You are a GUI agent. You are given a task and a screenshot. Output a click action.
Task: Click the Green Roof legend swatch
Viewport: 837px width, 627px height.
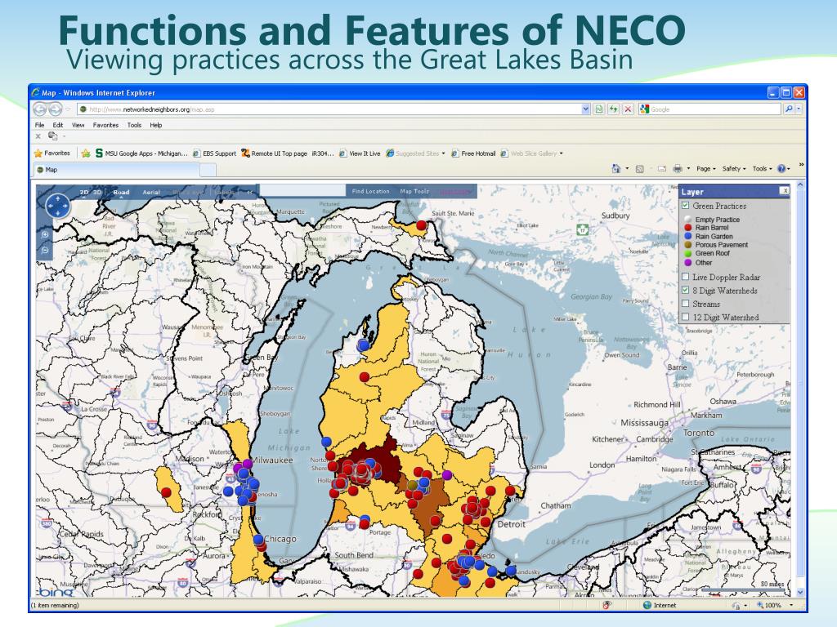click(687, 253)
